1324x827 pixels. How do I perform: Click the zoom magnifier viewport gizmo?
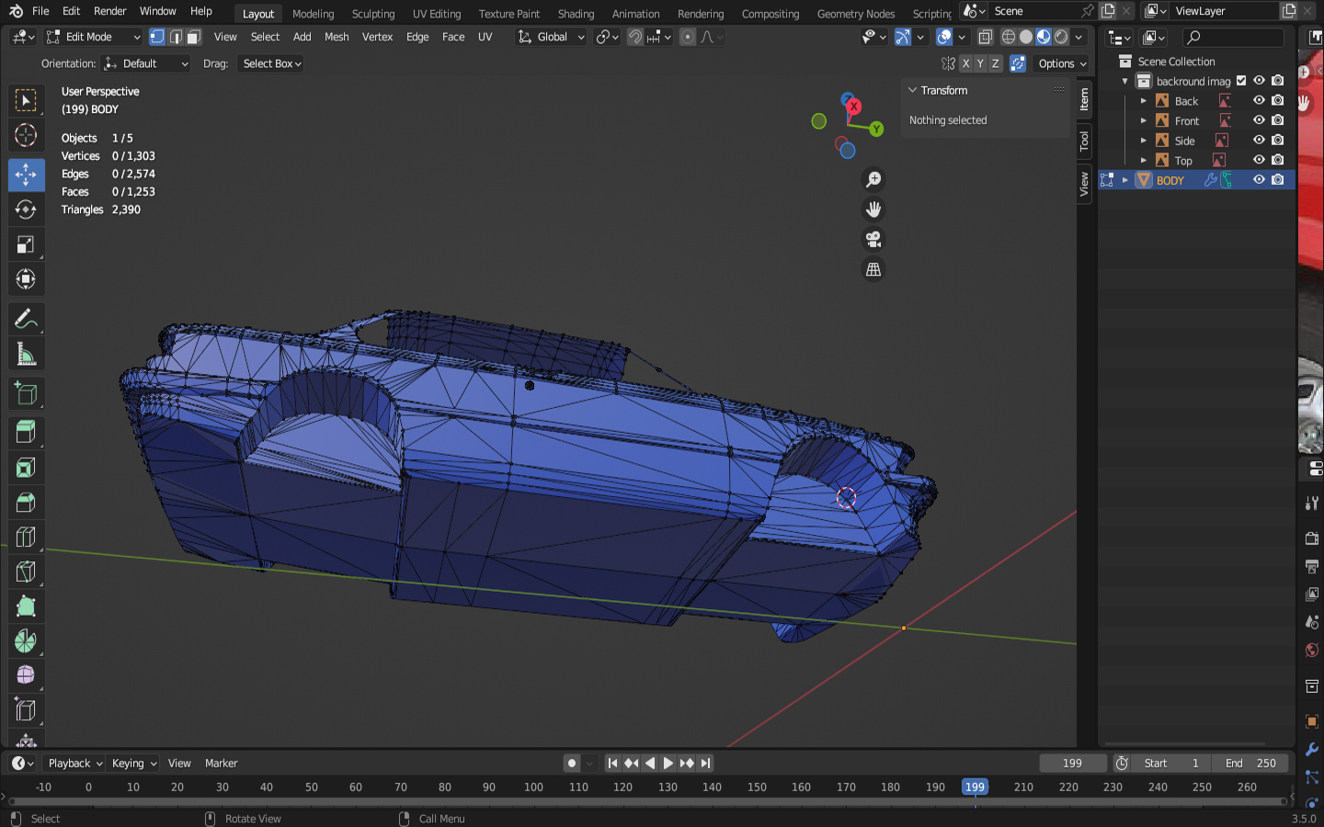pos(873,179)
